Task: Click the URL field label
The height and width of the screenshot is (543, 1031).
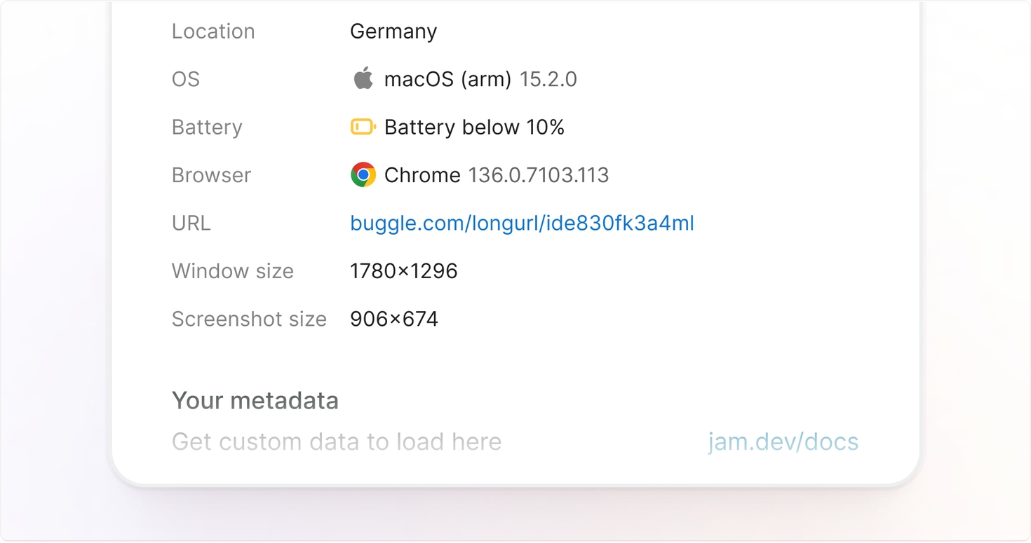Action: pos(191,223)
